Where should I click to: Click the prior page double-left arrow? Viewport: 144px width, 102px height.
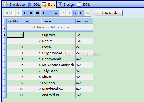click(x=12, y=13)
